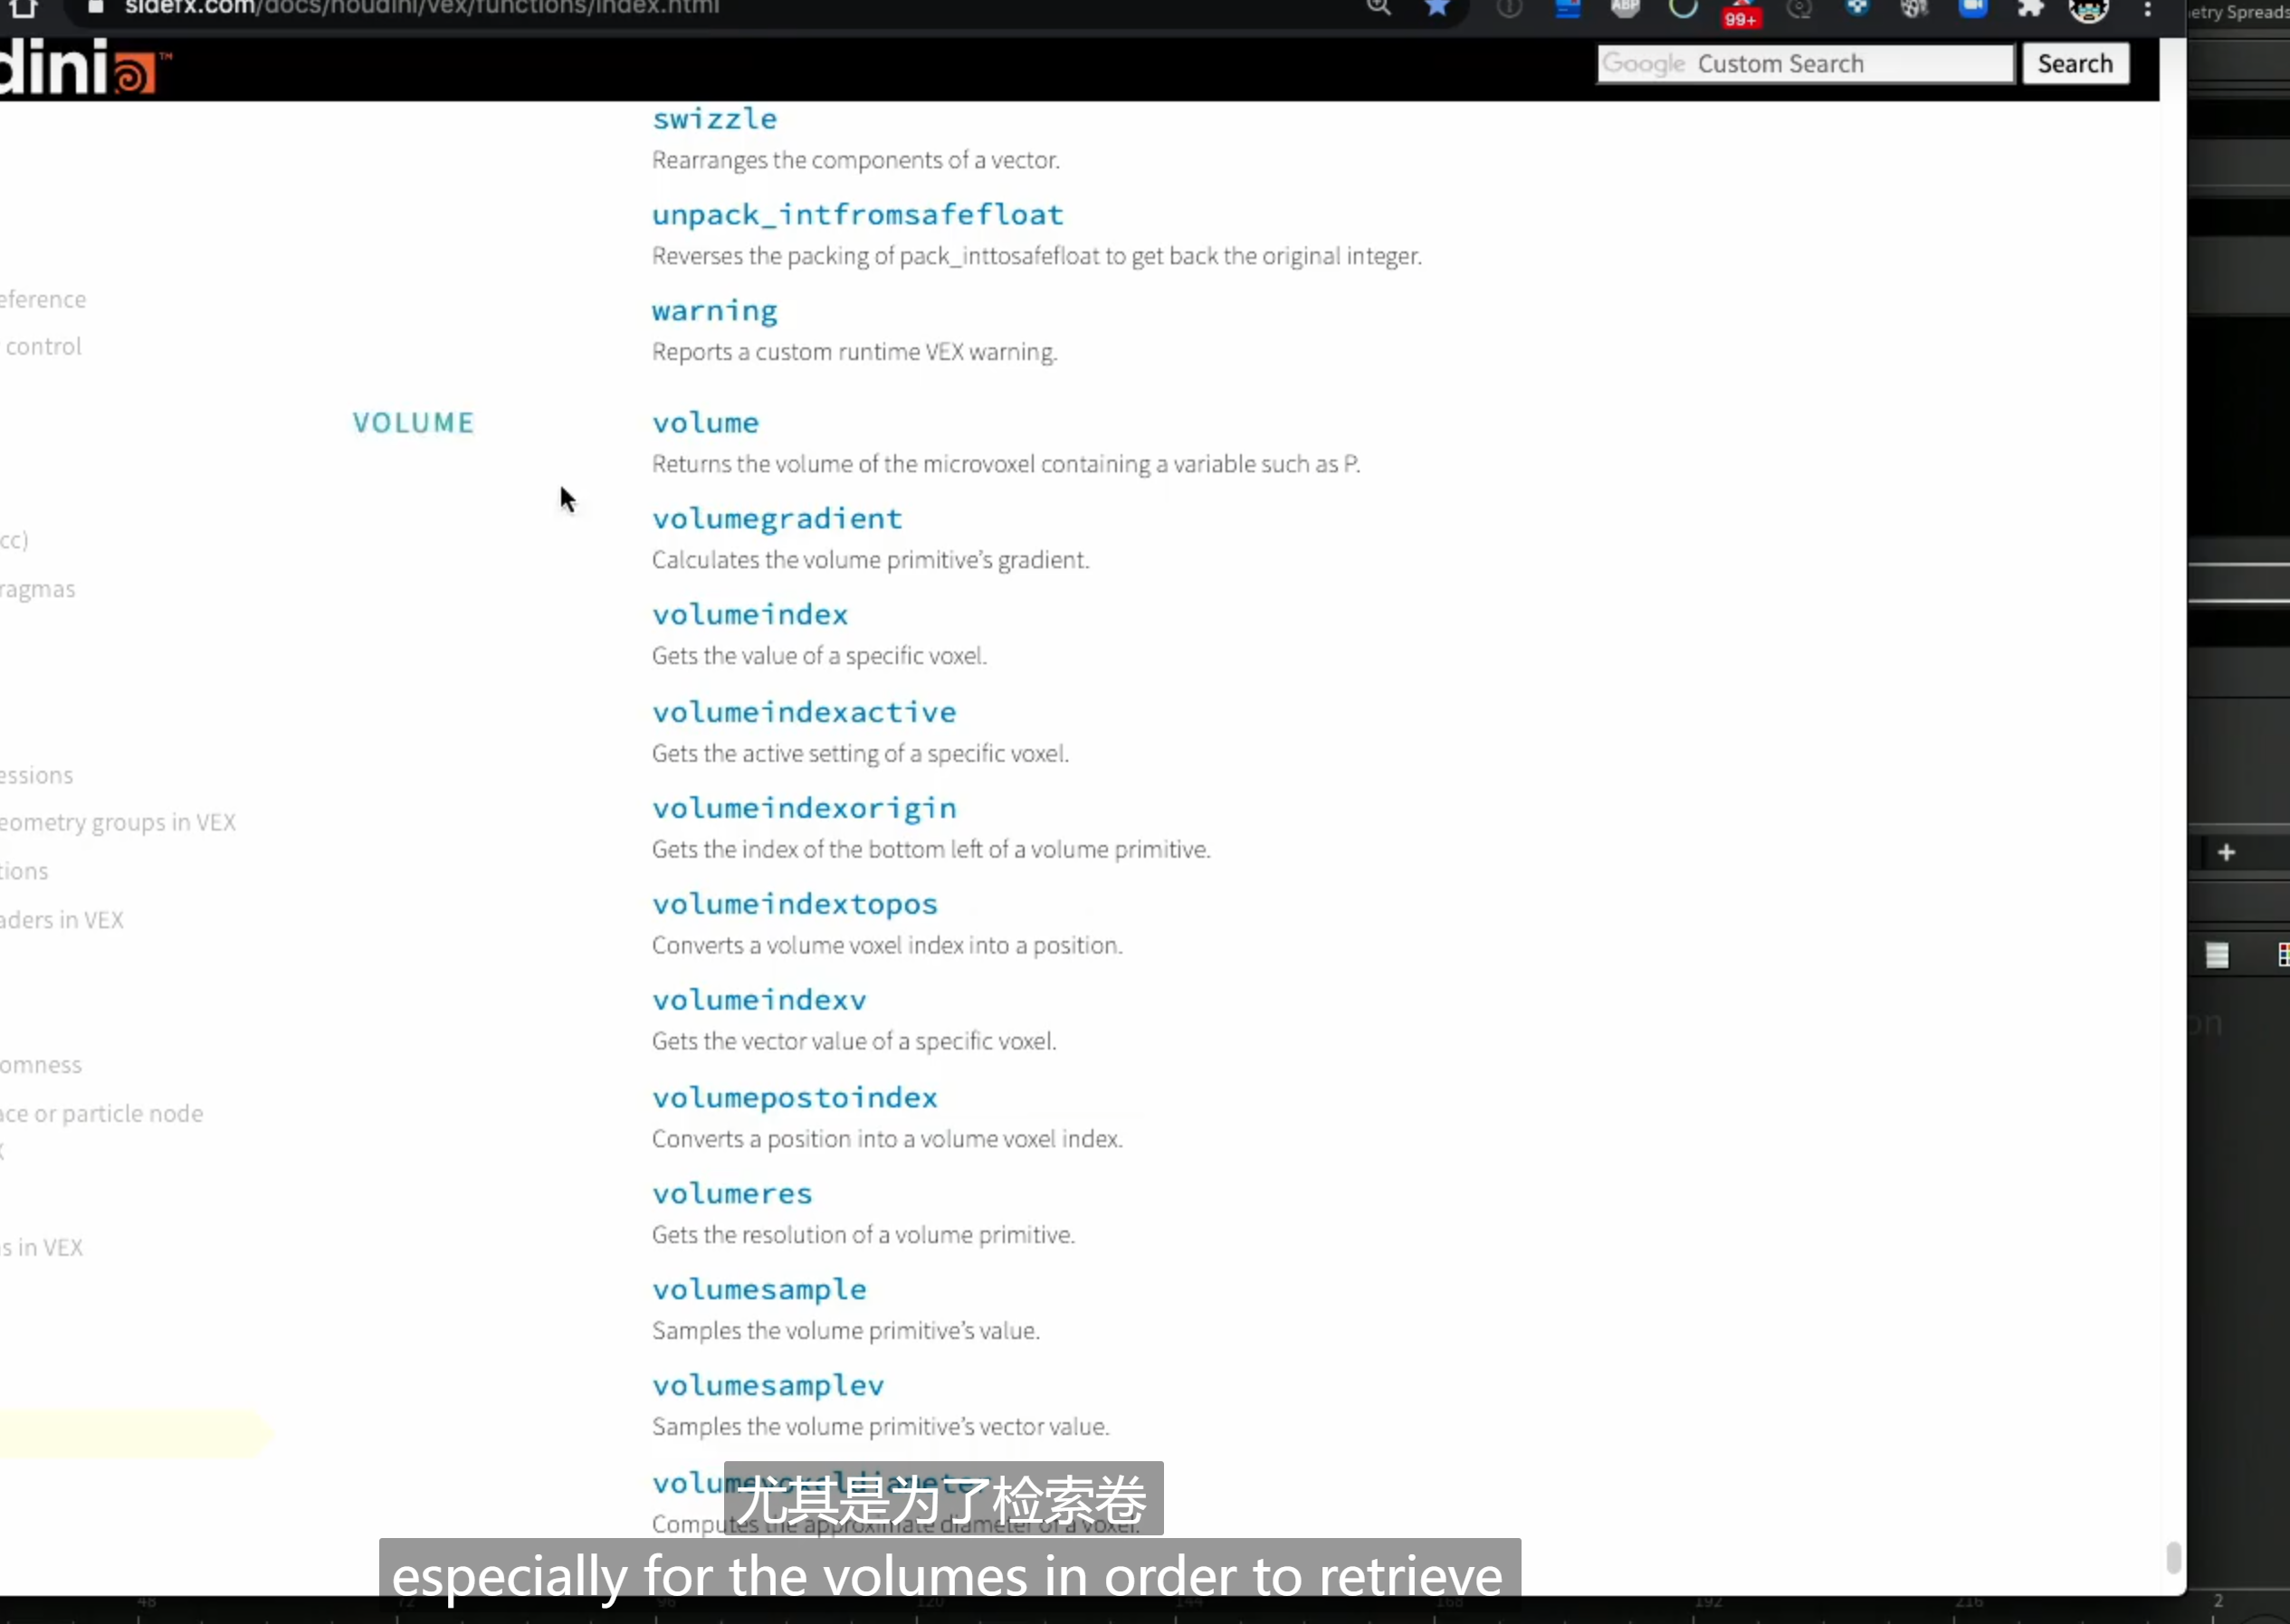Select the geometry groups in VEX sidebar item

coord(118,822)
